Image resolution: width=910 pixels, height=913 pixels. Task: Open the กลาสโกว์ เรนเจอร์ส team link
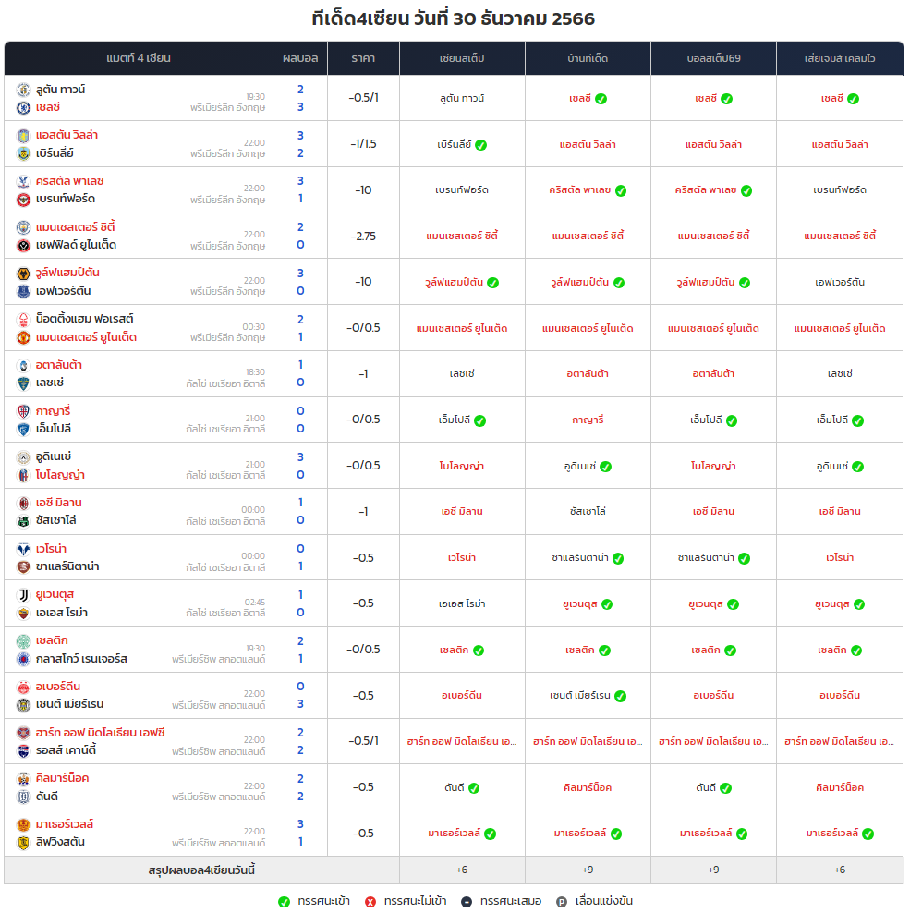point(81,659)
